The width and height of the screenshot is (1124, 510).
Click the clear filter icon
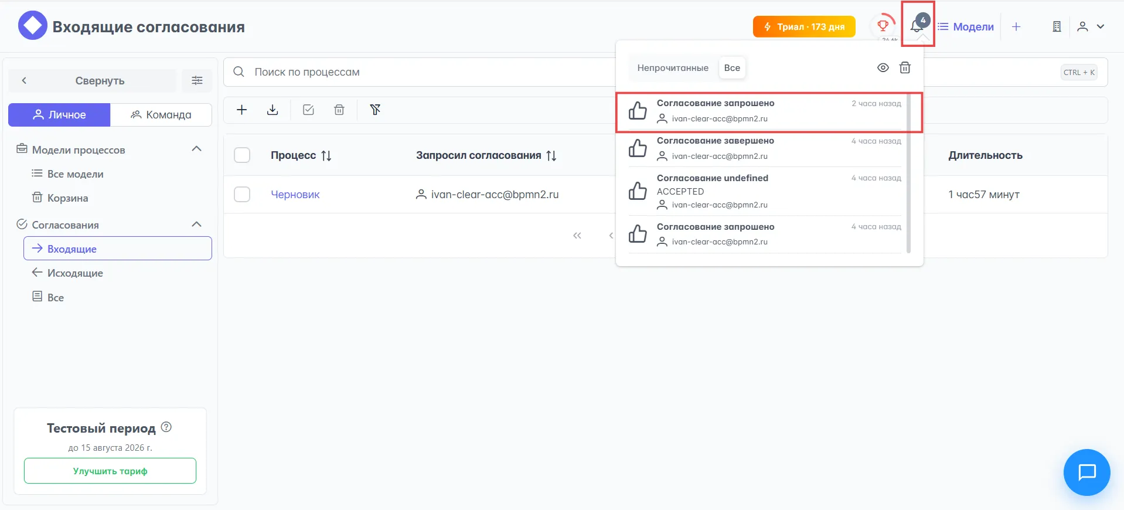coord(375,110)
